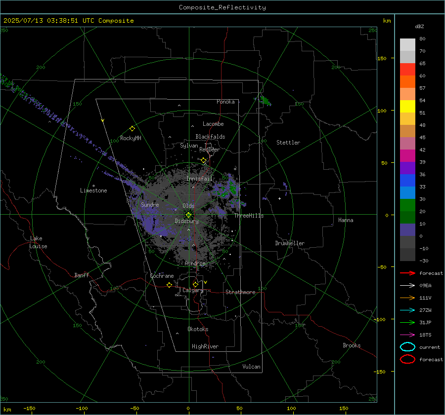445x415 pixels.
Task: Click the Blackfalds city label
Action: (x=210, y=137)
